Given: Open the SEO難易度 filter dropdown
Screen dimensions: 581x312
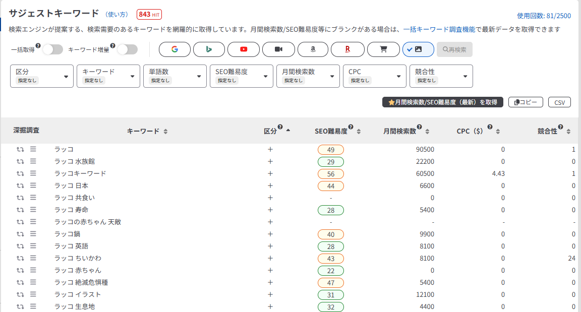Looking at the screenshot, I should (x=241, y=76).
